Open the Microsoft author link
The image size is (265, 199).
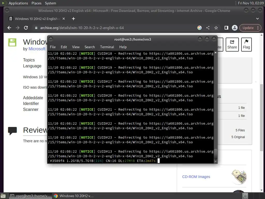37,49
